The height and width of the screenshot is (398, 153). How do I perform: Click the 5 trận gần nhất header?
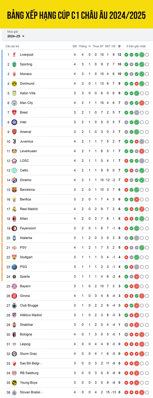tap(136, 46)
